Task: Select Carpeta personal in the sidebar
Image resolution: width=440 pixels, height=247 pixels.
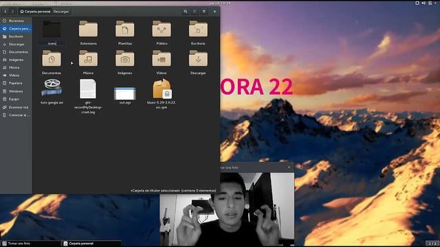Action: (x=16, y=29)
